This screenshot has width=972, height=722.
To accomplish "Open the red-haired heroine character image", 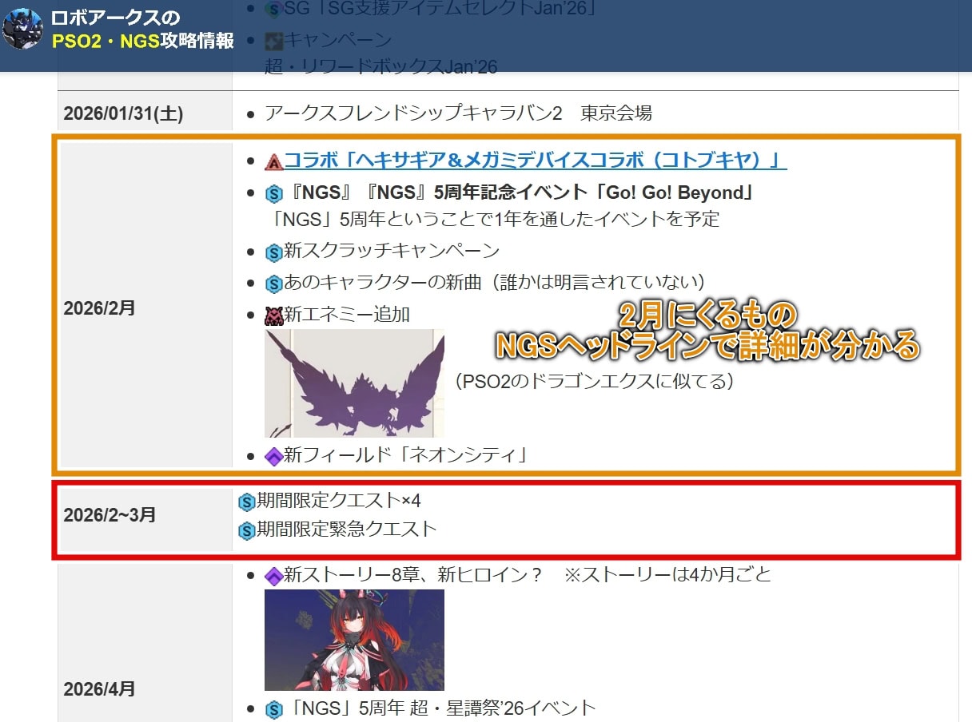I will pyautogui.click(x=354, y=640).
